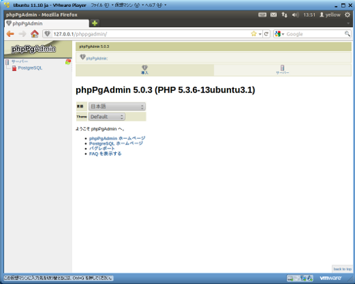
Task: Click the back to top link
Action: 343,269
